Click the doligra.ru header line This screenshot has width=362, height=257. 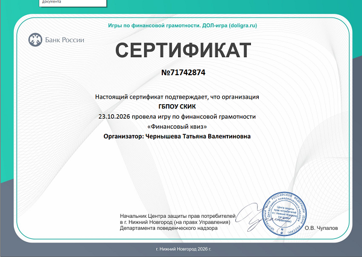[x=182, y=25]
